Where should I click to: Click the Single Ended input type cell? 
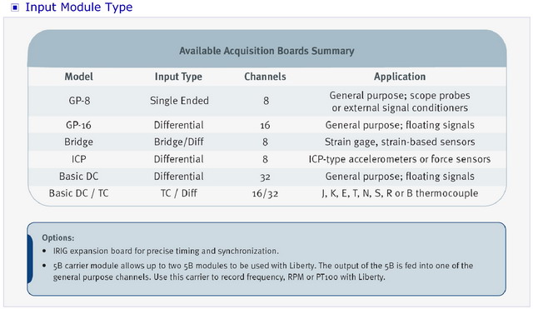(x=179, y=101)
